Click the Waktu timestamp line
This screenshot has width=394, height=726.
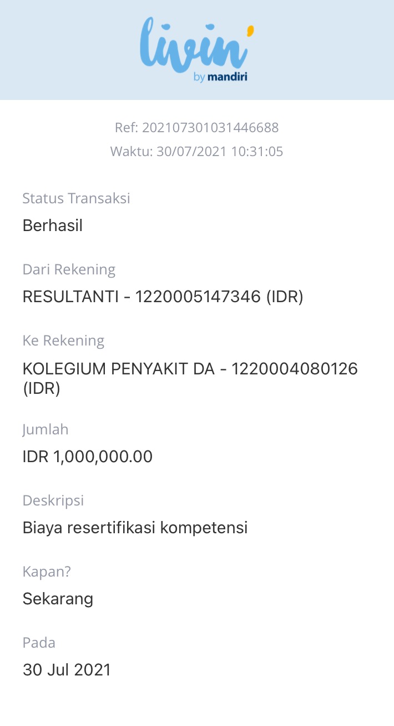pos(196,152)
